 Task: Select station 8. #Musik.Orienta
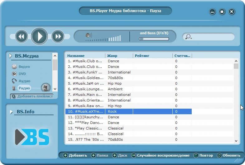128,100
